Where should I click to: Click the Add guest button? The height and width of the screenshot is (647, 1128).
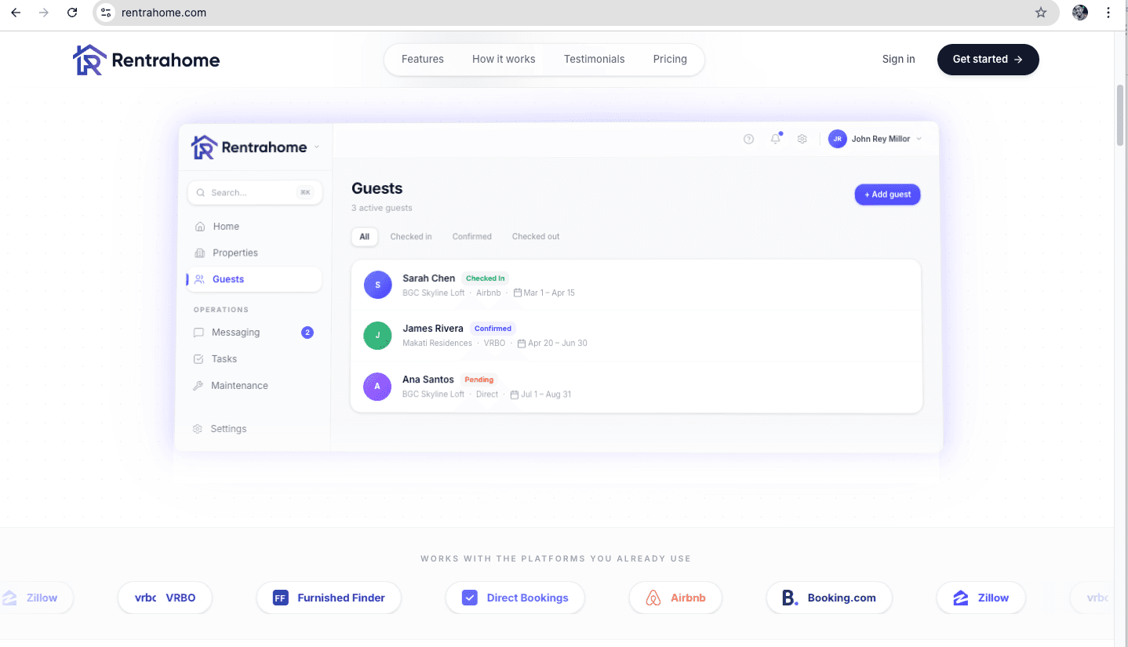[886, 194]
